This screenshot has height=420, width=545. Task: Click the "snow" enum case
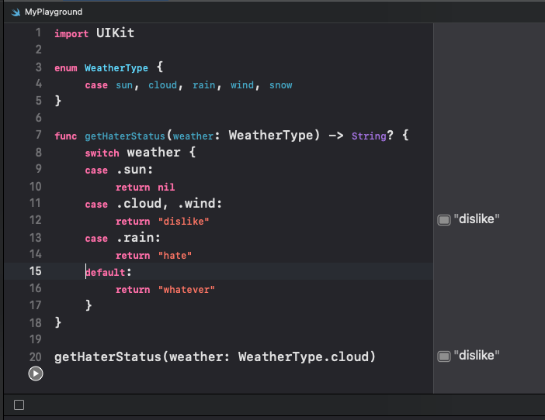pos(281,85)
